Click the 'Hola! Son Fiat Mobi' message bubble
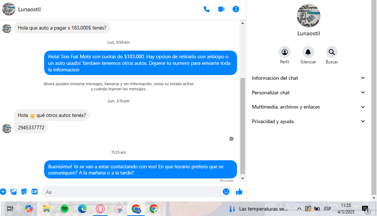This screenshot has height=216, width=377. pyautogui.click(x=140, y=63)
